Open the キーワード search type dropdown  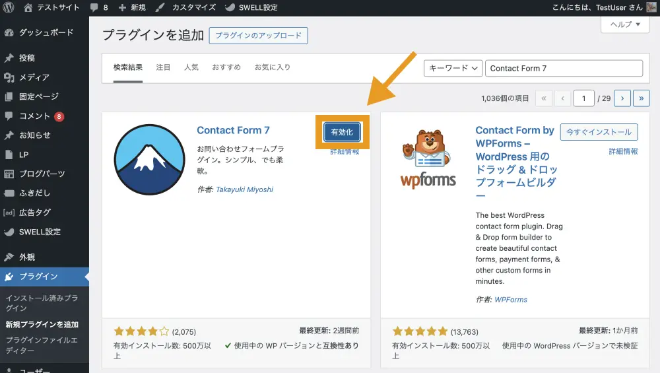(x=452, y=68)
